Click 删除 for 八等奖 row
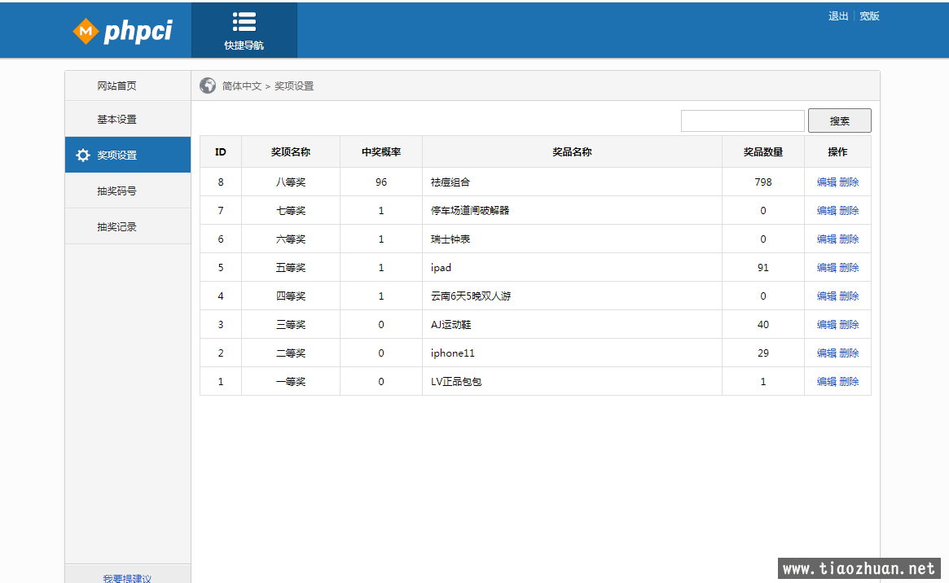 point(849,182)
